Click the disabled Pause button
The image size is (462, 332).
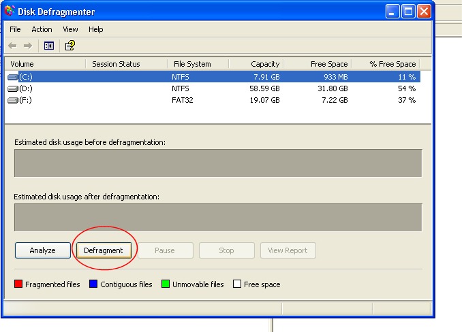(165, 250)
